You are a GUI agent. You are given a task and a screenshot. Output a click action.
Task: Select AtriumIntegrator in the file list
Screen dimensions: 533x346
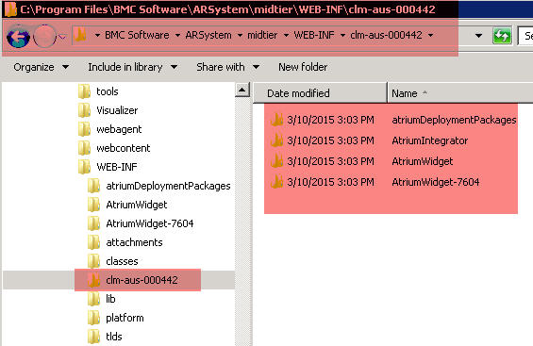click(x=429, y=140)
